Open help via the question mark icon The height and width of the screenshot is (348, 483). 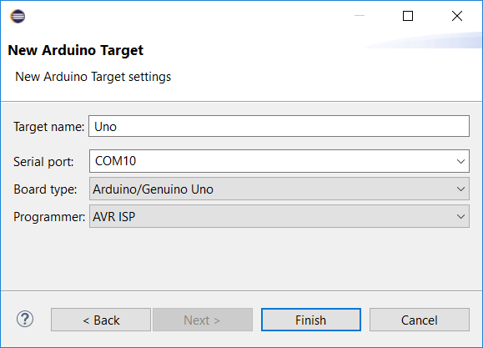(25, 319)
